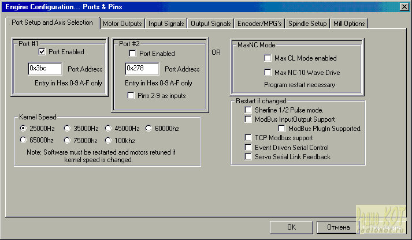Click the Port #1 address field 0x3bc

(44, 69)
